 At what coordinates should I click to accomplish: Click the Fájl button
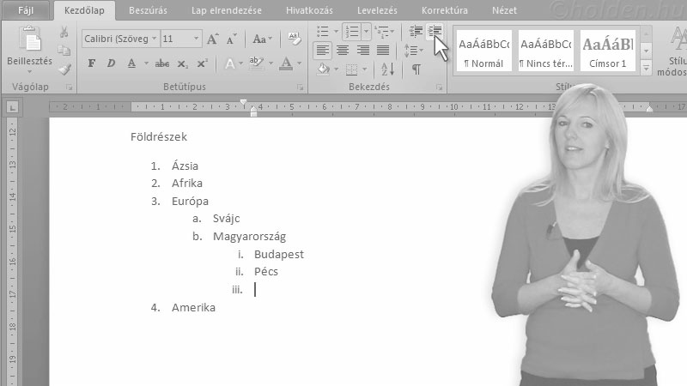[x=26, y=10]
